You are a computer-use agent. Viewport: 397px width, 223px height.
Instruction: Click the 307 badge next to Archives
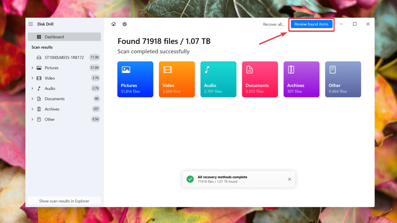(x=96, y=109)
